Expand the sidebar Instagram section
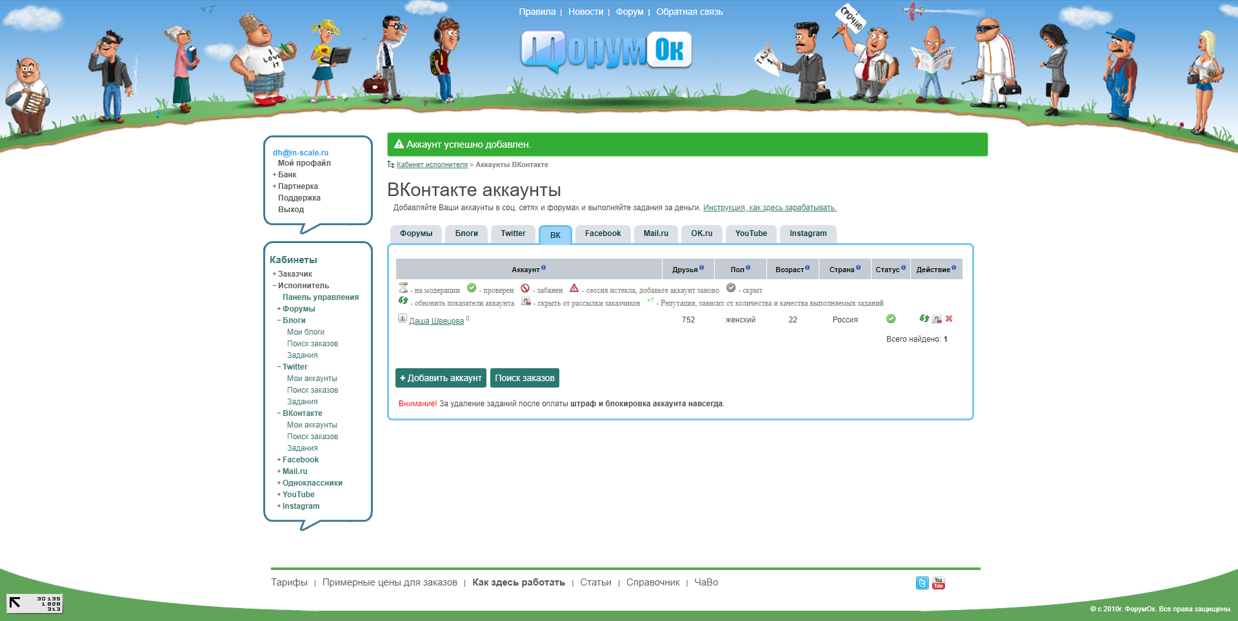 click(279, 506)
